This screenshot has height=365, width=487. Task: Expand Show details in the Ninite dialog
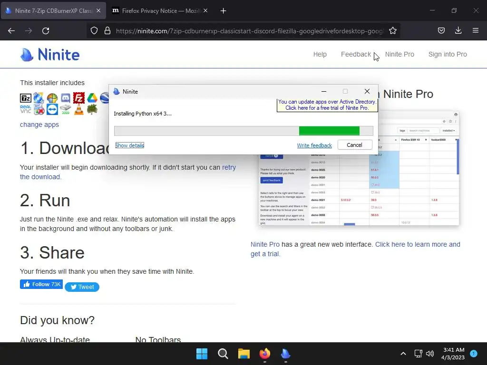129,145
